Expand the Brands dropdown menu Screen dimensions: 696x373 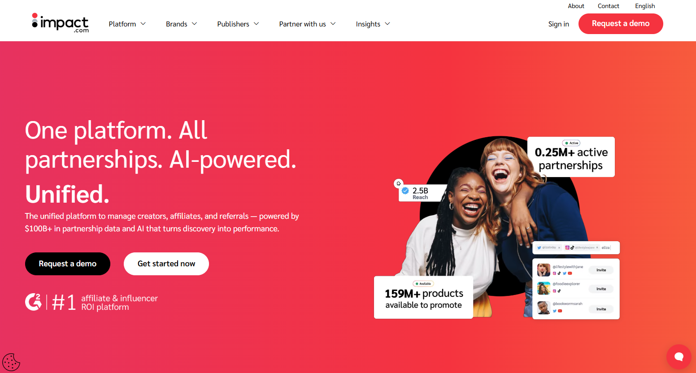click(182, 24)
